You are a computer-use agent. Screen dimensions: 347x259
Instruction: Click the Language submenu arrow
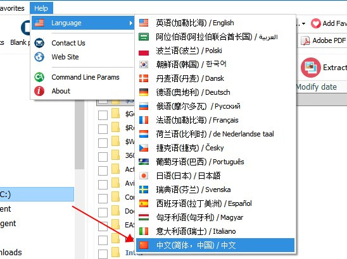tap(131, 23)
